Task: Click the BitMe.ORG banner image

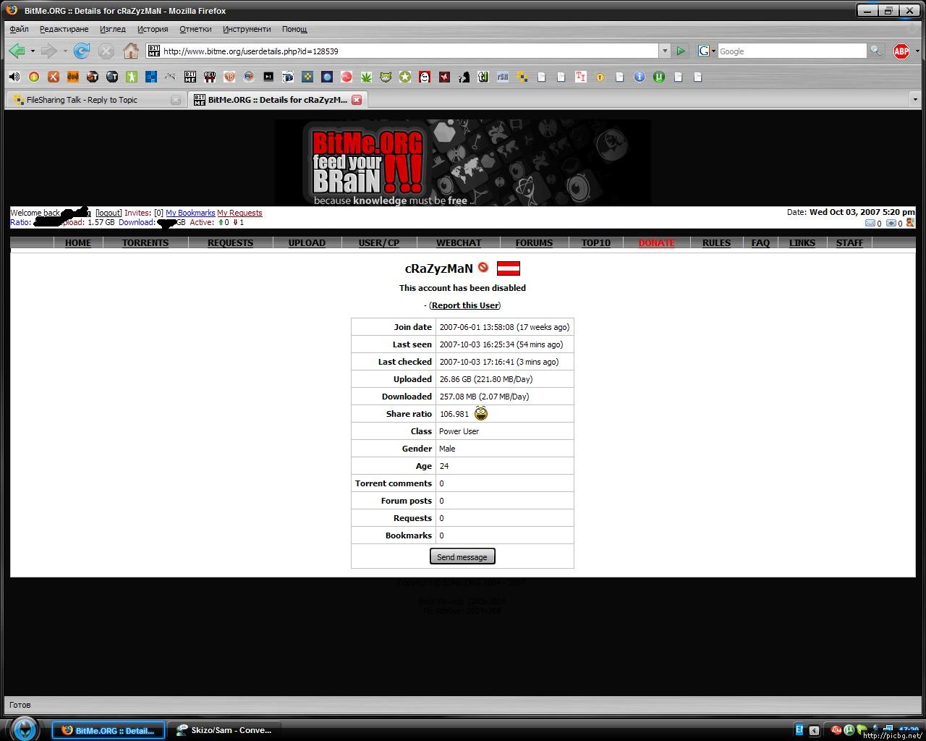Action: coord(463,162)
